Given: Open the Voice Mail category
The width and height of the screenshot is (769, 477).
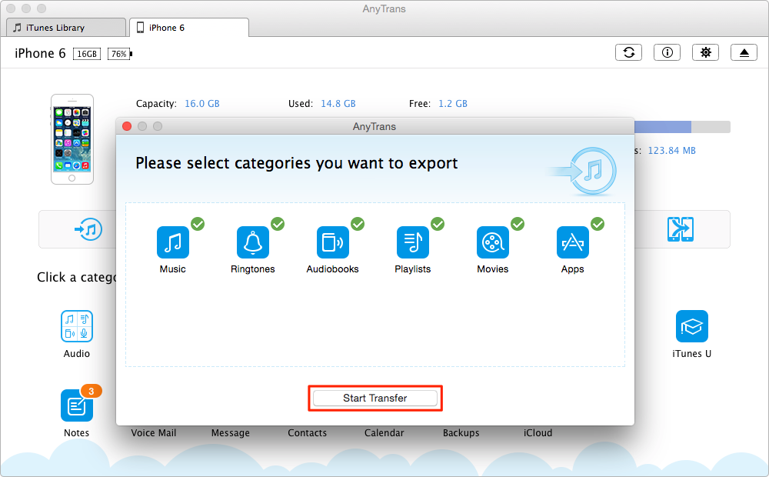Looking at the screenshot, I should click(x=154, y=433).
